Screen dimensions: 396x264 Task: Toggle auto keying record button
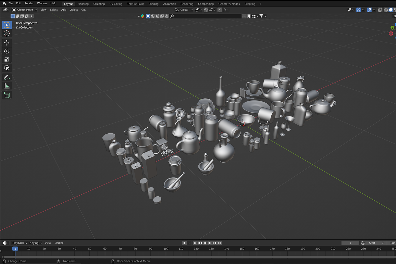point(184,243)
